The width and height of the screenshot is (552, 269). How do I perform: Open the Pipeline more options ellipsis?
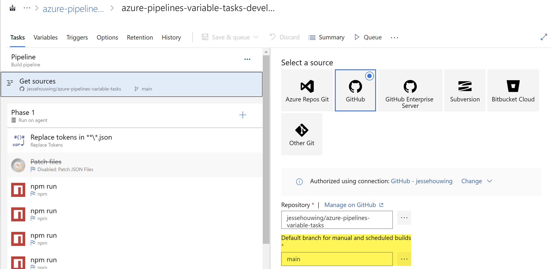[x=247, y=59]
